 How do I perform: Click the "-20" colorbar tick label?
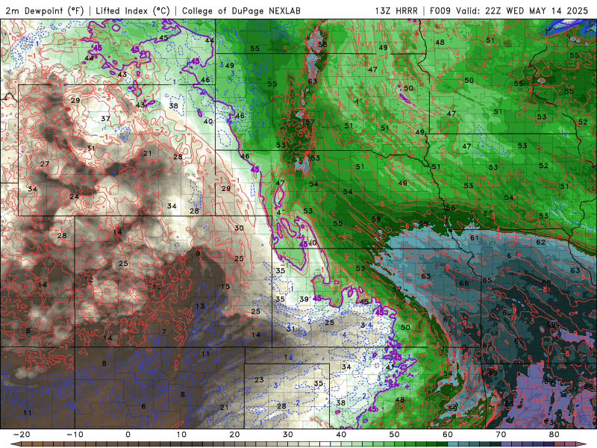22,435
